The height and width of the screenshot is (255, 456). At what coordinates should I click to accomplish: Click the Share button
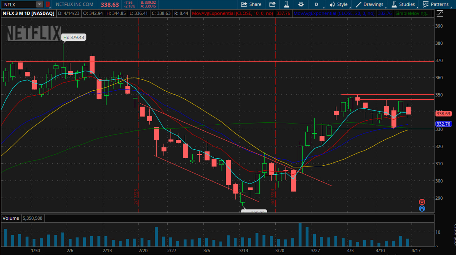tap(251, 4)
